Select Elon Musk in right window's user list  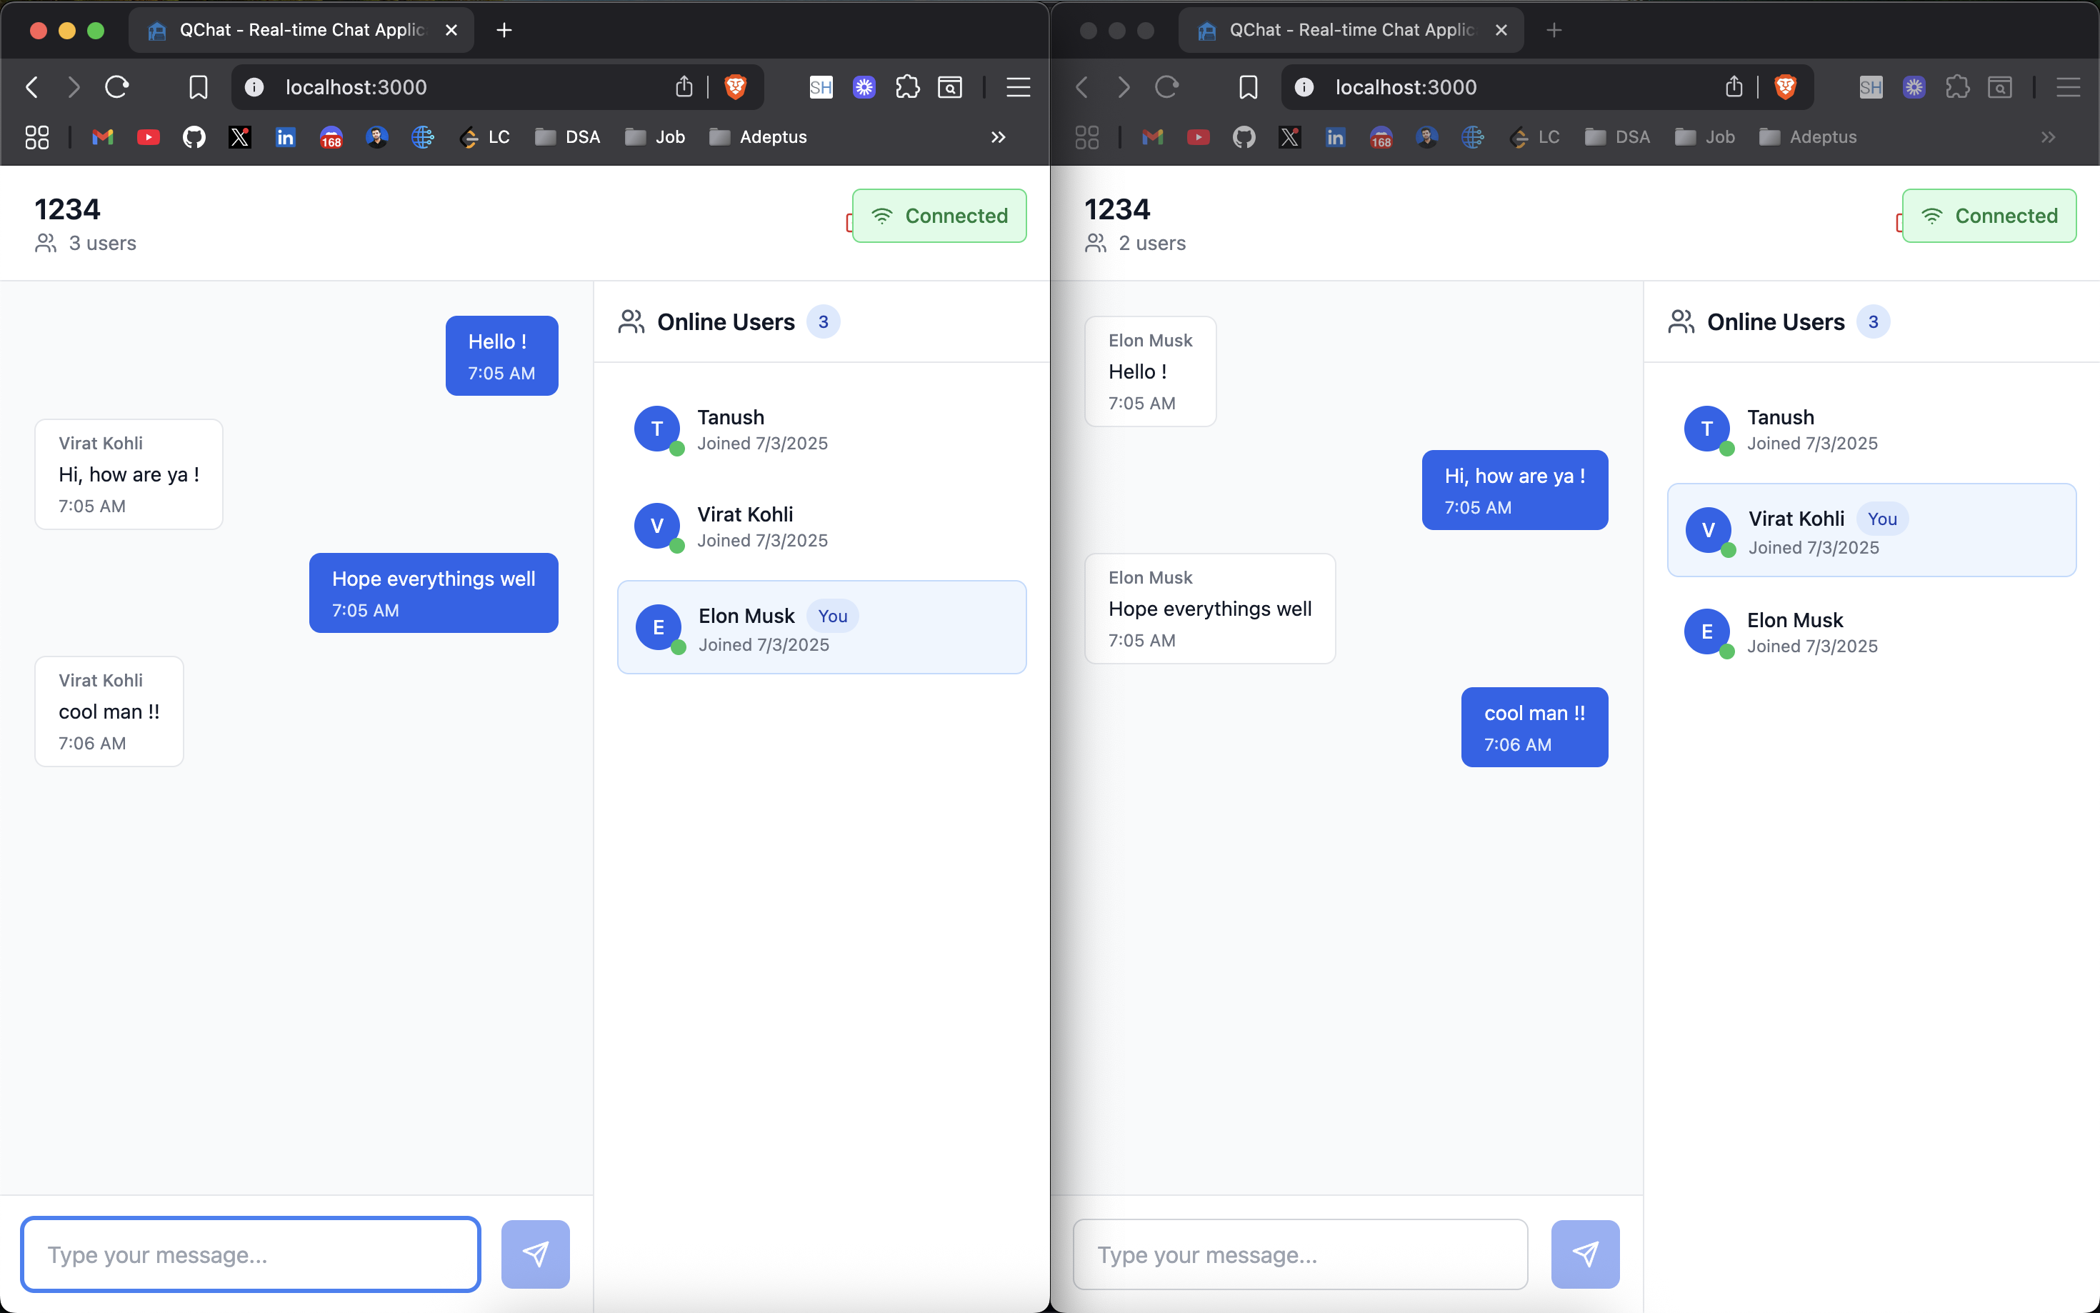tap(1871, 632)
